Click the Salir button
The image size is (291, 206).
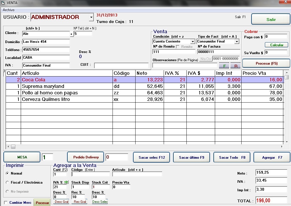click(x=271, y=19)
